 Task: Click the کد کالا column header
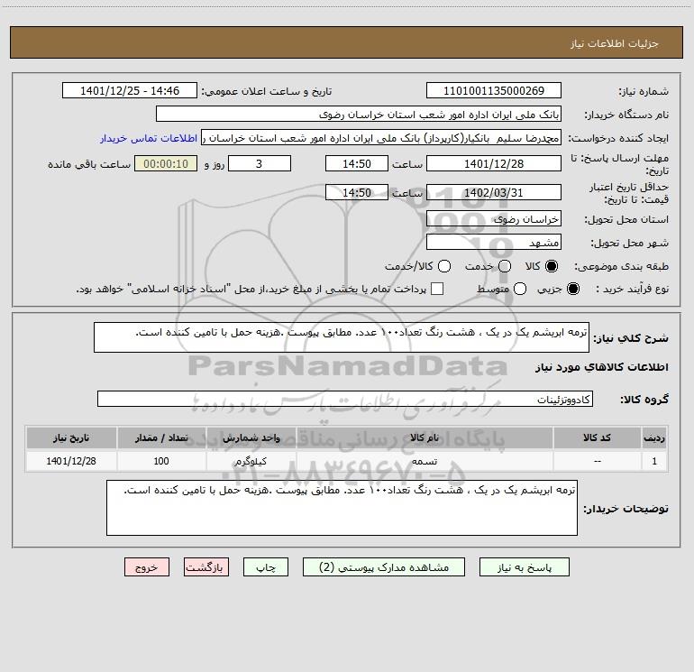click(x=597, y=437)
